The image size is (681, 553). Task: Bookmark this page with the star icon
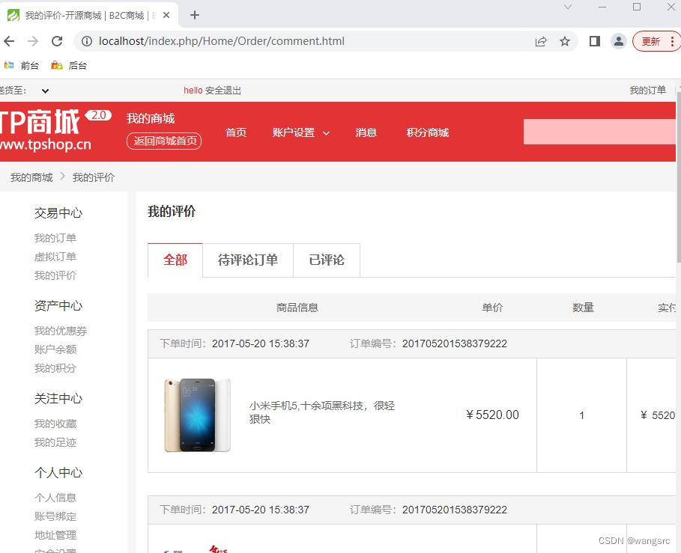pos(565,42)
